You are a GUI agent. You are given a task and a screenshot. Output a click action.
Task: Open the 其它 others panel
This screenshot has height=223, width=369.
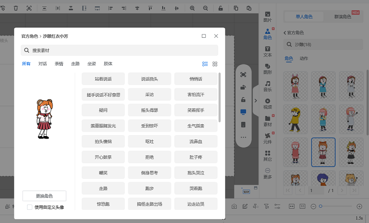click(268, 156)
